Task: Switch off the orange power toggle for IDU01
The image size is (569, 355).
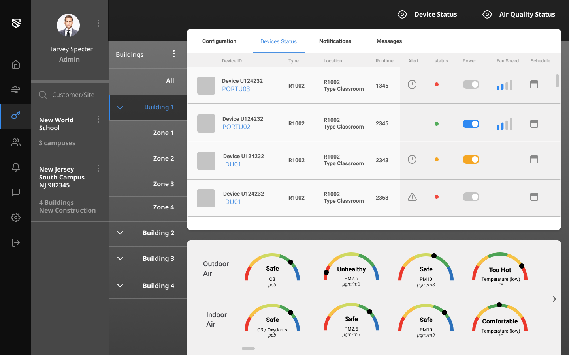Action: [x=471, y=159]
